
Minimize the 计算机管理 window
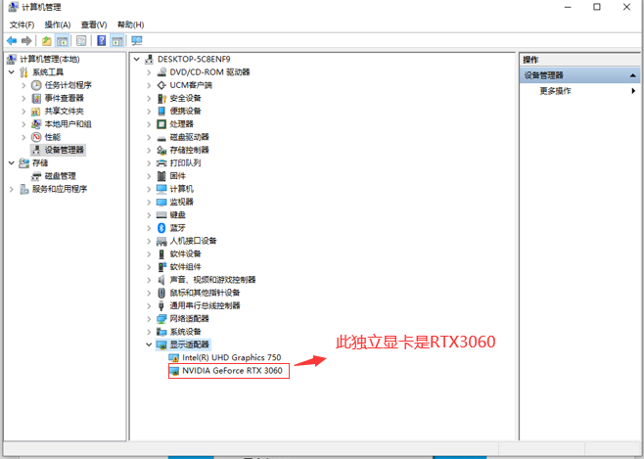pyautogui.click(x=568, y=8)
